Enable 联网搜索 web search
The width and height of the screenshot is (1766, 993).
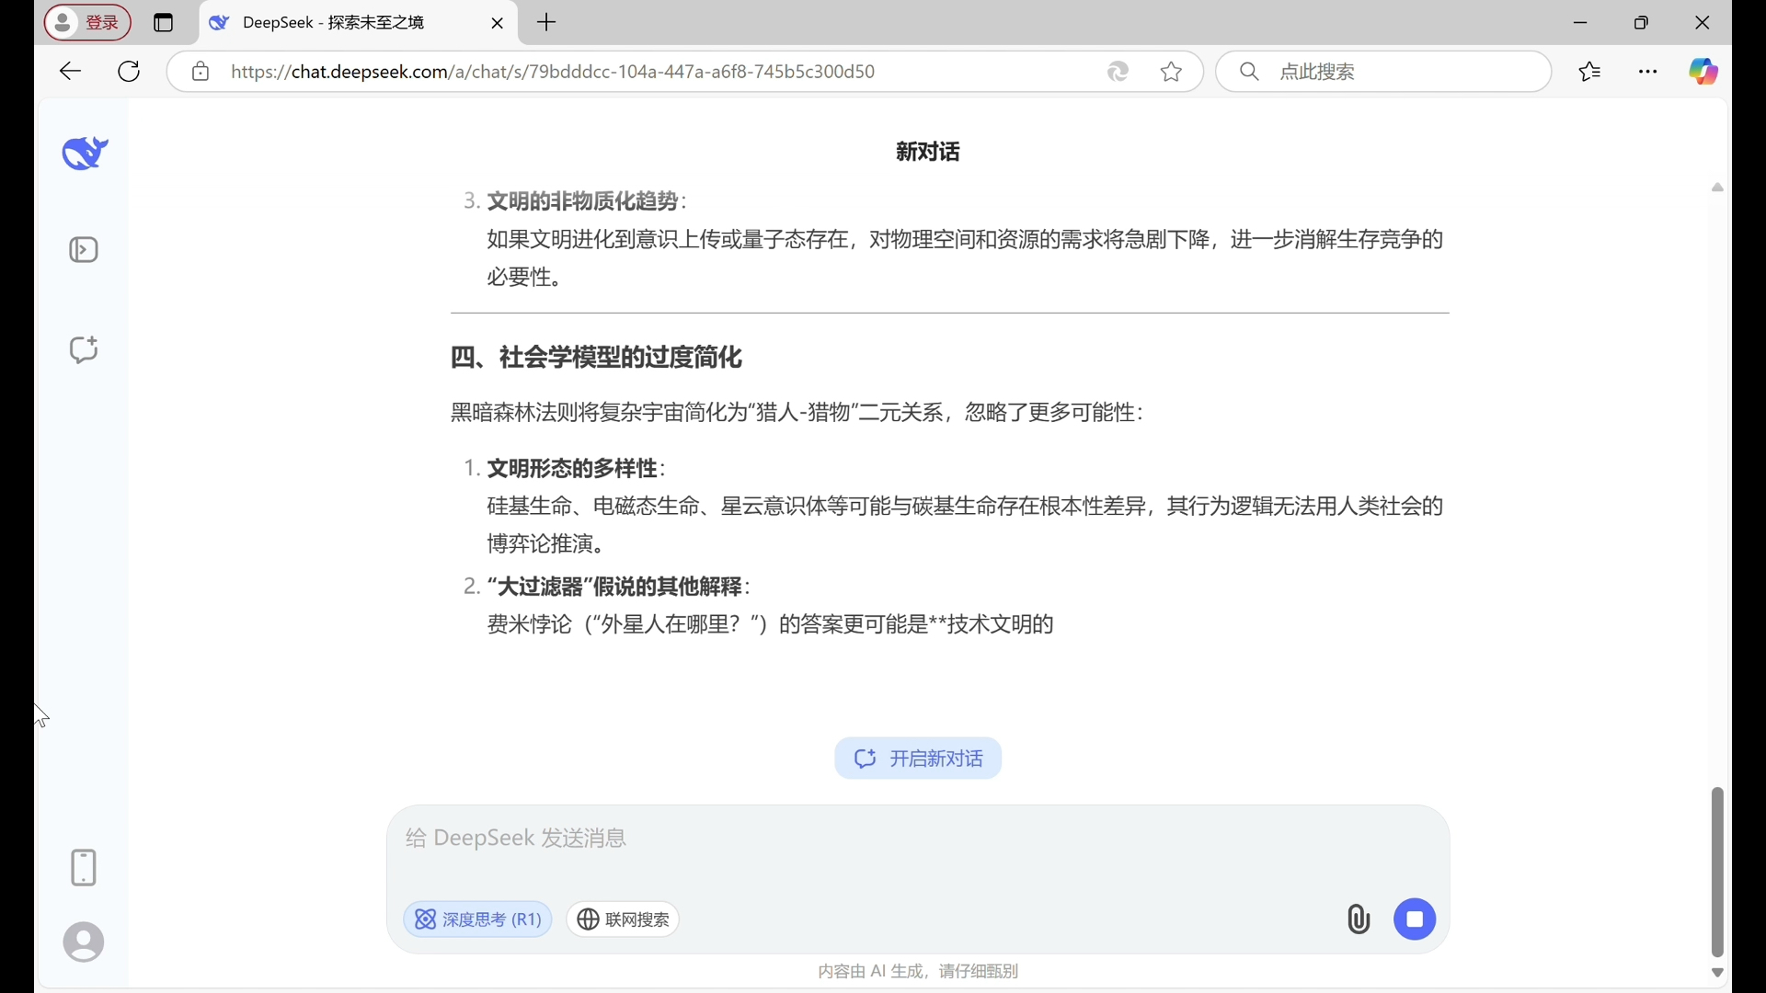point(623,919)
